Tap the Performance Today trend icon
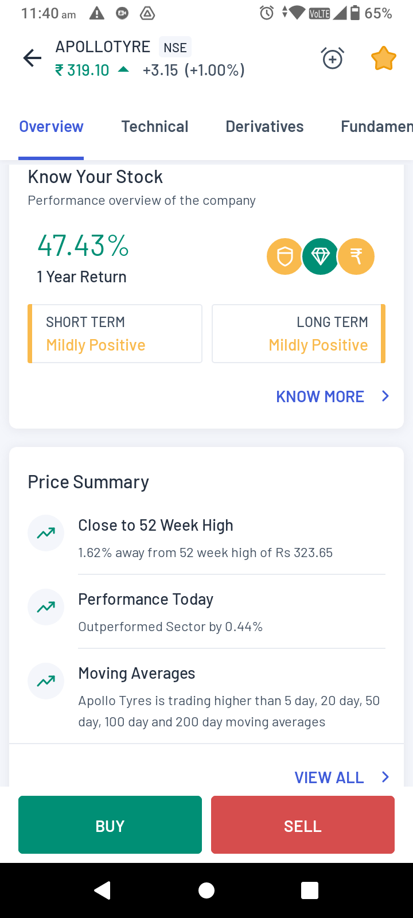 (46, 607)
